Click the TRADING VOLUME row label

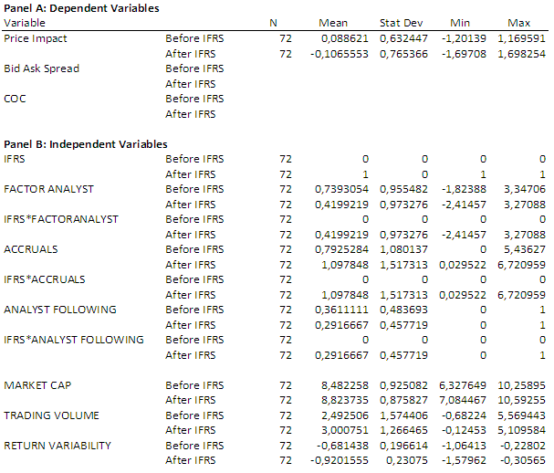pyautogui.click(x=51, y=415)
